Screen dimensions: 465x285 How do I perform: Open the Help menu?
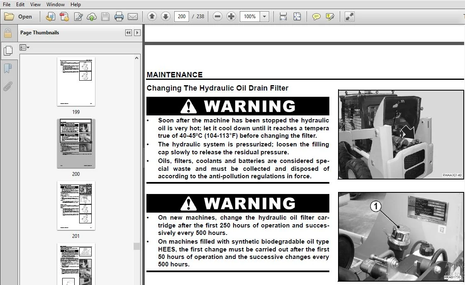click(x=75, y=5)
